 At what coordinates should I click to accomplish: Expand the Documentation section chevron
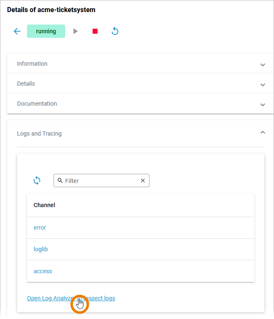[x=262, y=104]
